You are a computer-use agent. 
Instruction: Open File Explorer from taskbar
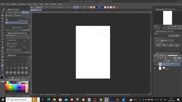[x=54, y=99]
